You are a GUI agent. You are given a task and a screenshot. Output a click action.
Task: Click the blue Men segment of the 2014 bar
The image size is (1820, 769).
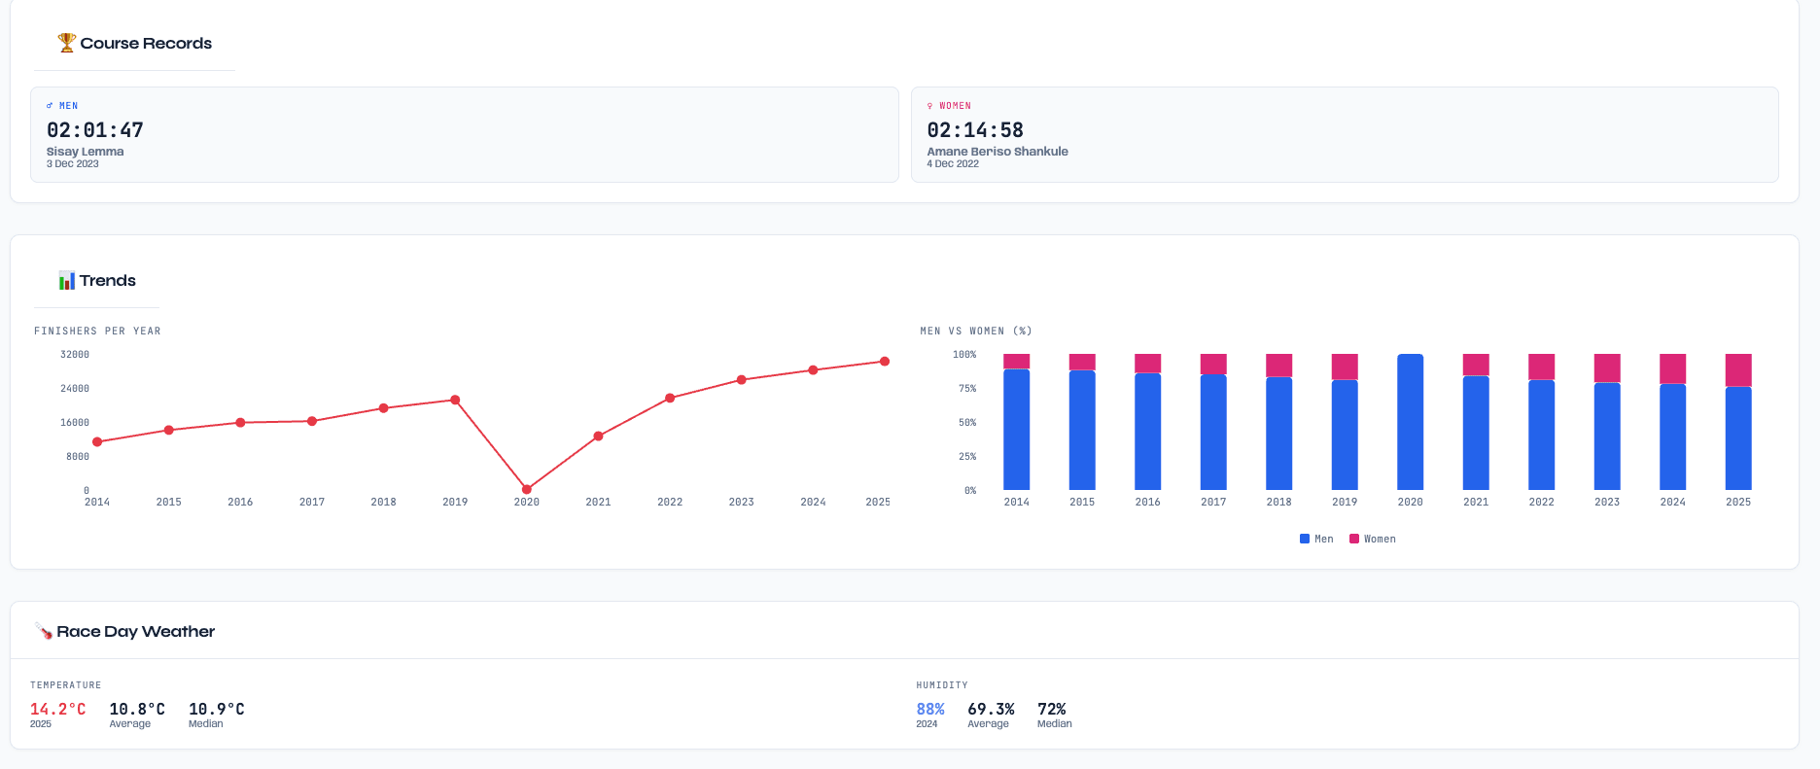point(1017,430)
